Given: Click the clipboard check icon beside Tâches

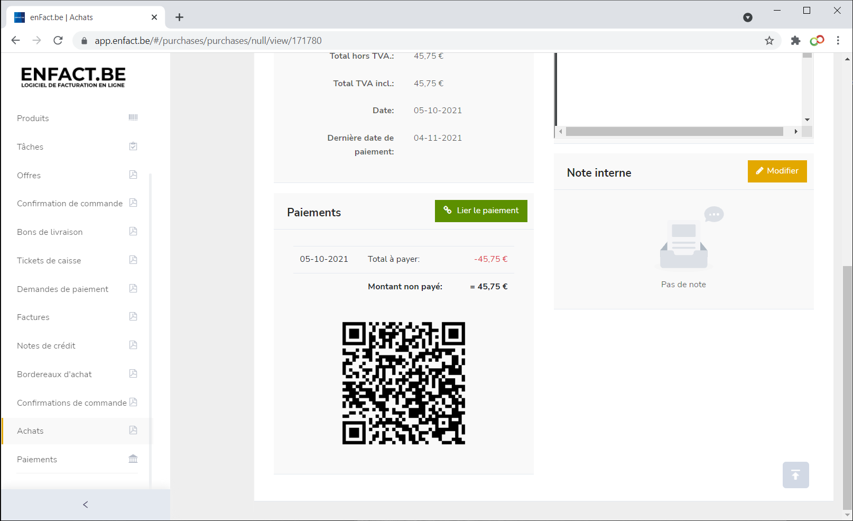Looking at the screenshot, I should point(133,146).
